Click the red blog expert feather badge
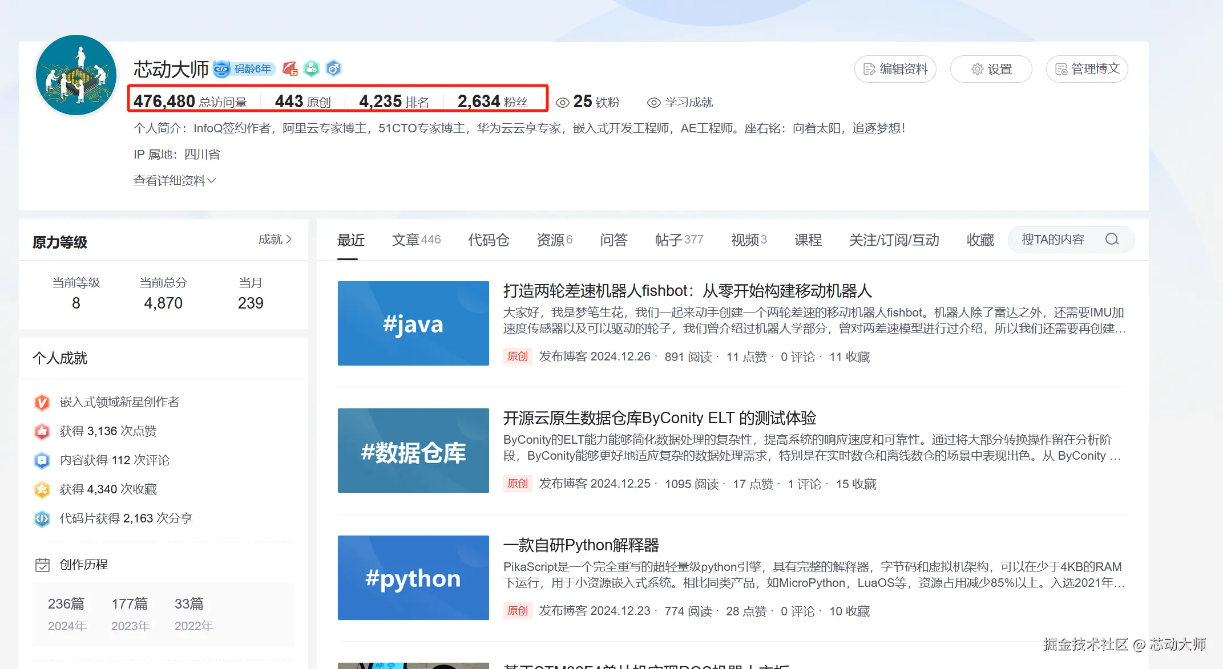The height and width of the screenshot is (669, 1223). [x=290, y=69]
